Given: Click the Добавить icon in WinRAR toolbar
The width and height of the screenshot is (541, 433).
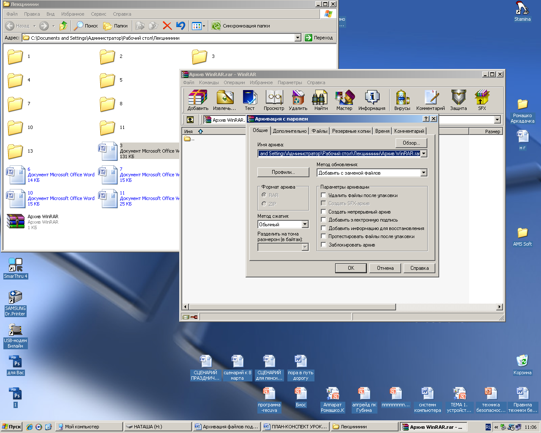Looking at the screenshot, I should point(198,100).
